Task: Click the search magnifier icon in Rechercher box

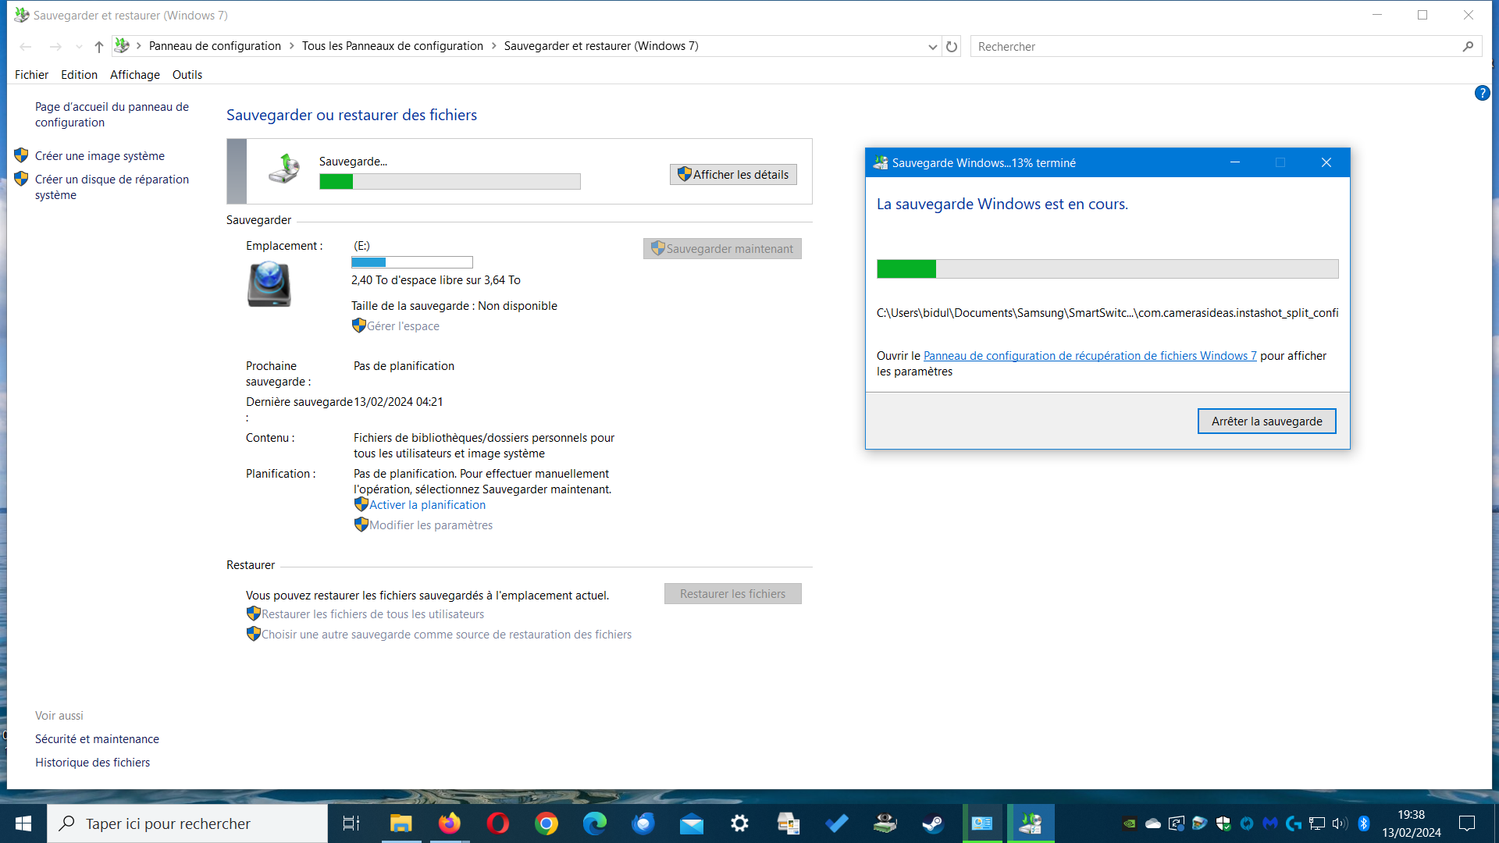Action: (x=1468, y=47)
